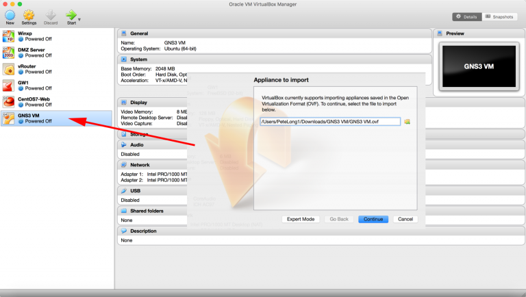526x297 pixels.
Task: Click the Expert Mode button
Action: click(x=301, y=219)
